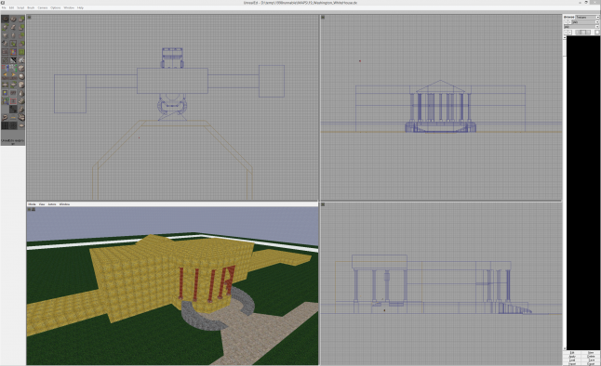This screenshot has height=366, width=601.
Task: Click the red square frame icon
Action: tap(13, 100)
